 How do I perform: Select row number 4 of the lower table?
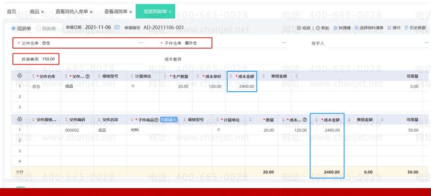click(20, 161)
